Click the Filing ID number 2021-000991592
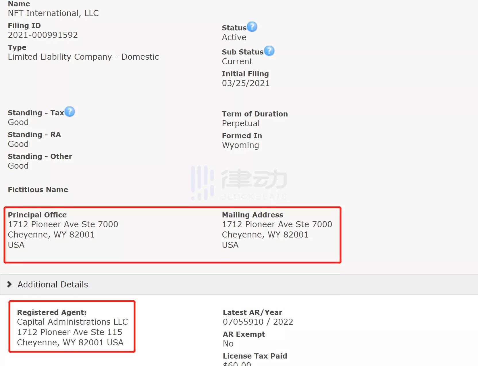Viewport: 478px width, 366px height. 43,35
